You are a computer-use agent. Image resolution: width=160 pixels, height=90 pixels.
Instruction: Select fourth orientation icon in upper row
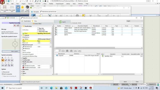[12, 60]
